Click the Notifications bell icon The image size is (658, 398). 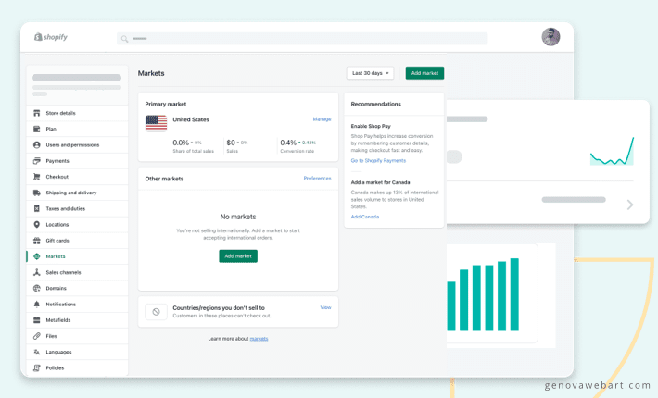point(37,305)
